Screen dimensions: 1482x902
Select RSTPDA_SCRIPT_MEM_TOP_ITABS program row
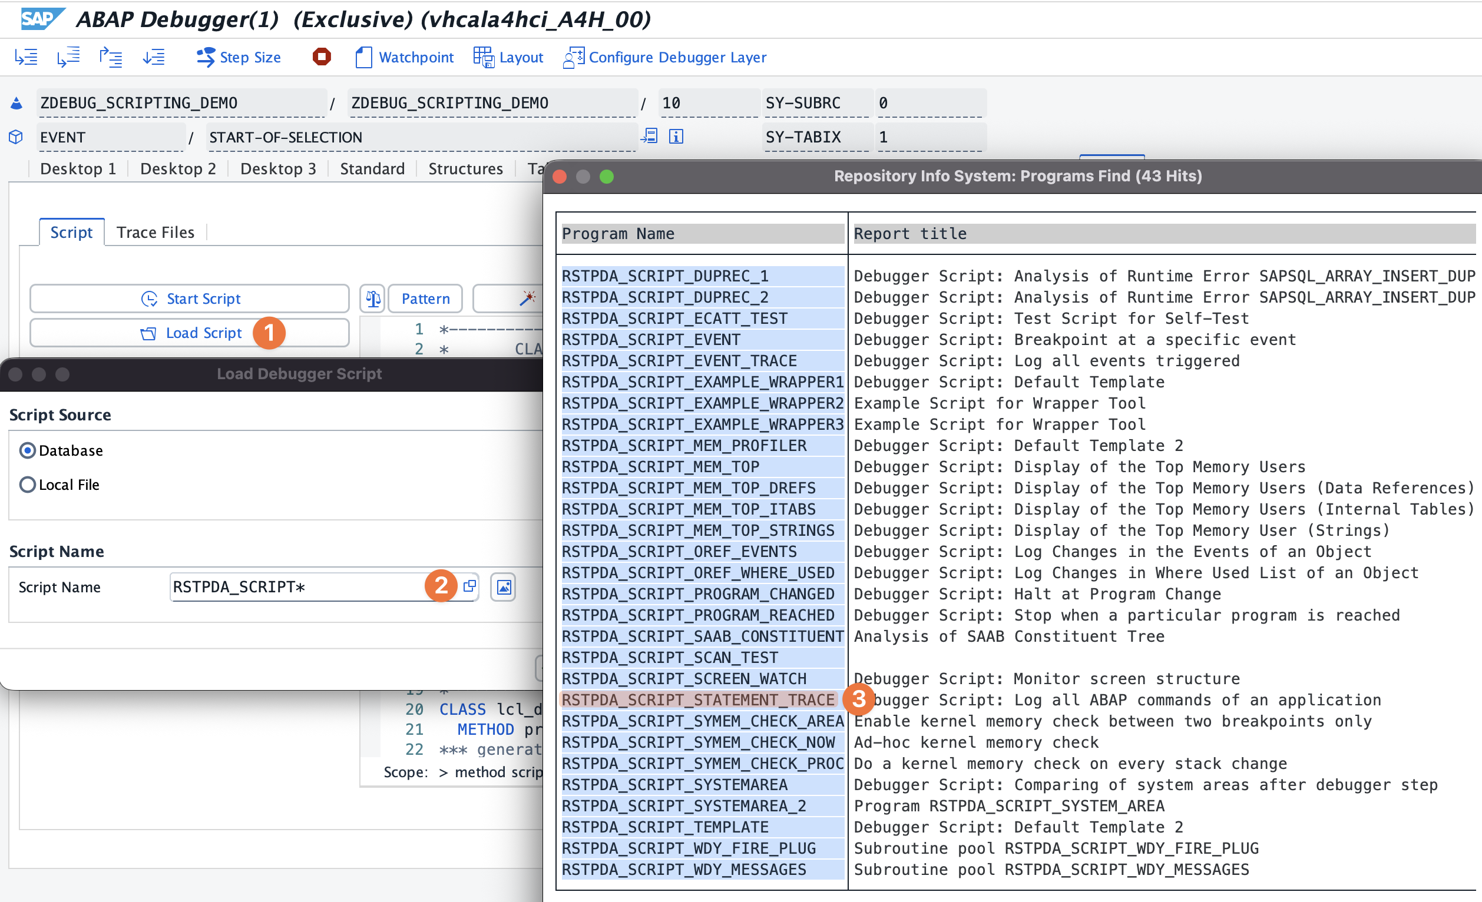(x=703, y=510)
